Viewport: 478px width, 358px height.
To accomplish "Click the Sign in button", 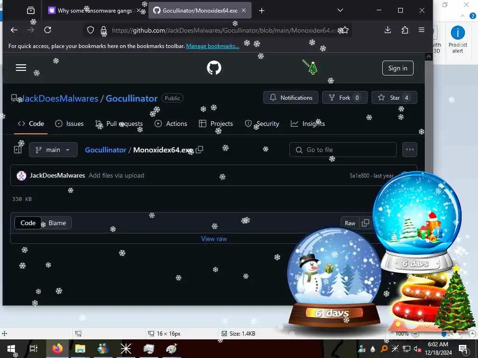I will (398, 68).
